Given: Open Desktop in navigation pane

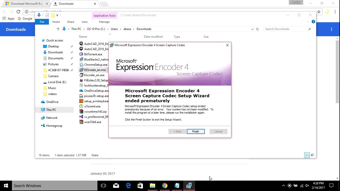Looking at the screenshot, I should click(x=53, y=46).
